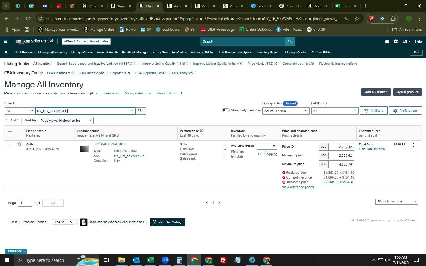Open the bookmarks bar Apps shortcut
426x266 pixels.
(x=13, y=30)
